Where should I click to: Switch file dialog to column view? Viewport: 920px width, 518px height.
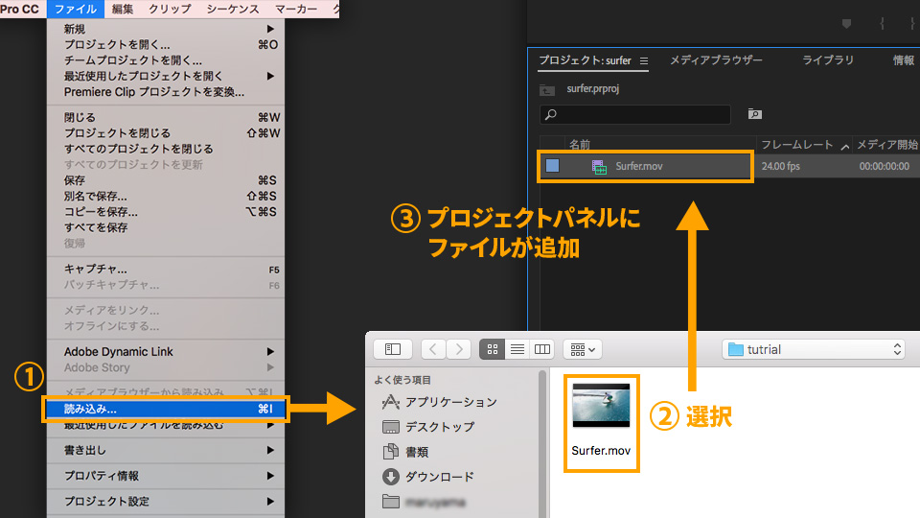tap(542, 349)
